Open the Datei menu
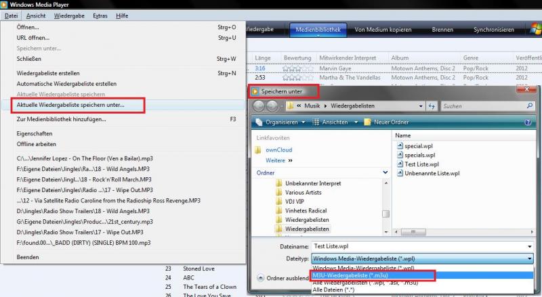This screenshot has height=297, width=542. pos(11,16)
